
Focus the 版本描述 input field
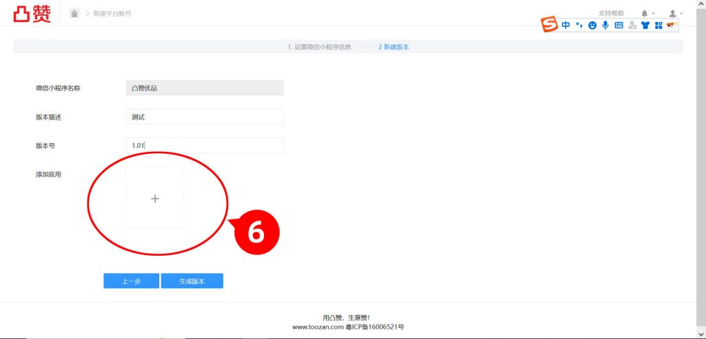[x=205, y=117]
